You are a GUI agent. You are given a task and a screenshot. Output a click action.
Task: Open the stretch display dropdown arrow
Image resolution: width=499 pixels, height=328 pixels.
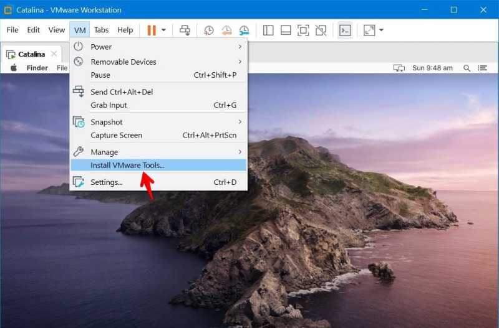point(382,30)
